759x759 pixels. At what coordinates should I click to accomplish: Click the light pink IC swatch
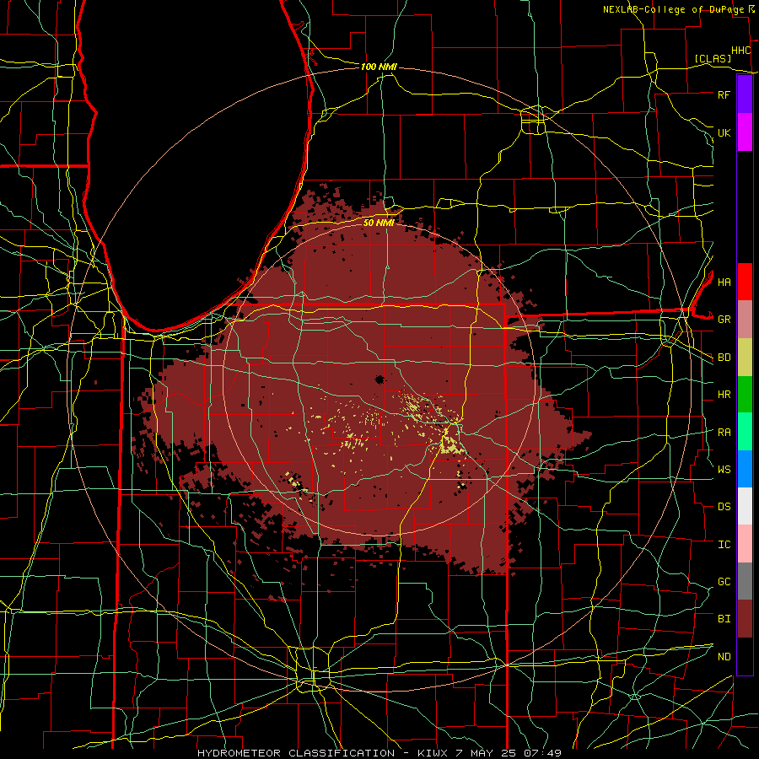tap(745, 544)
